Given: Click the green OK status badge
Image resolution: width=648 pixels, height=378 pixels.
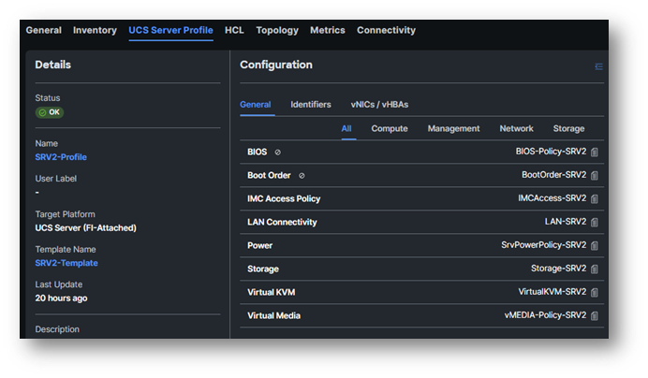Looking at the screenshot, I should [50, 112].
